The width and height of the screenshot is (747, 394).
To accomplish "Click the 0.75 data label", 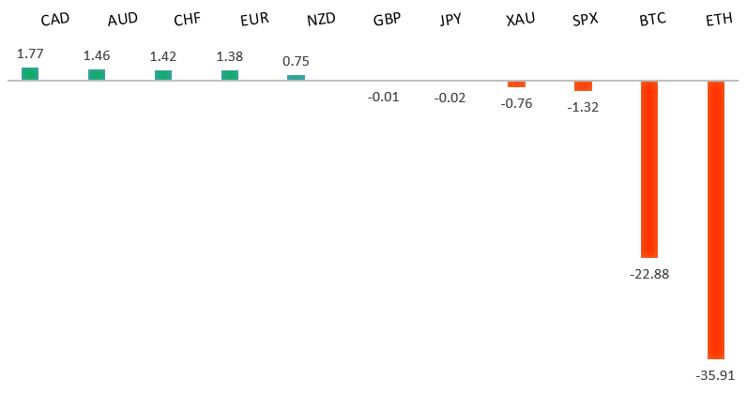I will (x=296, y=61).
